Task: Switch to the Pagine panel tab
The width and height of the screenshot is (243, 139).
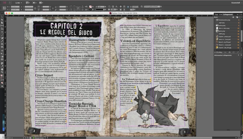Action: (x=217, y=14)
